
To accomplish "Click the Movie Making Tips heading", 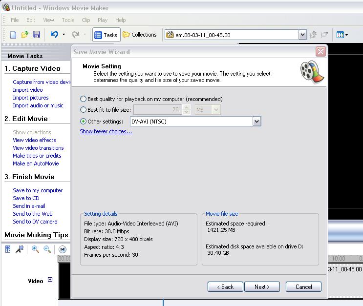I will (36, 235).
